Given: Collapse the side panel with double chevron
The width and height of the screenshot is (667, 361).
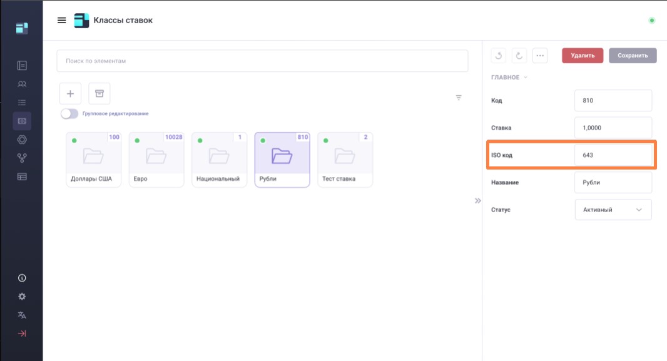Looking at the screenshot, I should pyautogui.click(x=477, y=201).
